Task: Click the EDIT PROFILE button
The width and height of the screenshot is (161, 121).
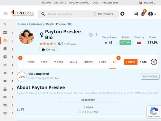Action: pos(150,76)
